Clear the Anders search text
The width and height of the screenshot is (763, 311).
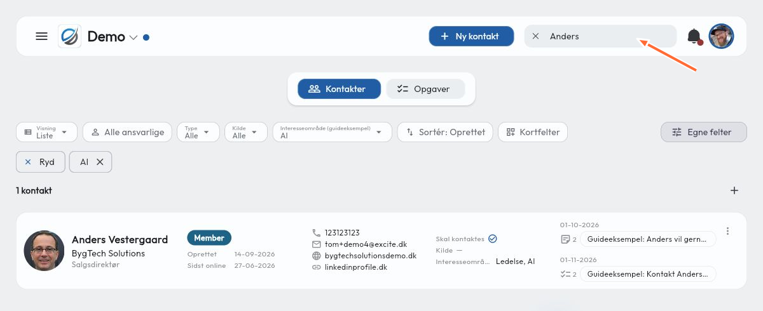[x=535, y=36]
